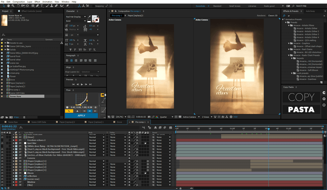Open the Red Hat Display font dropdown

[85, 17]
